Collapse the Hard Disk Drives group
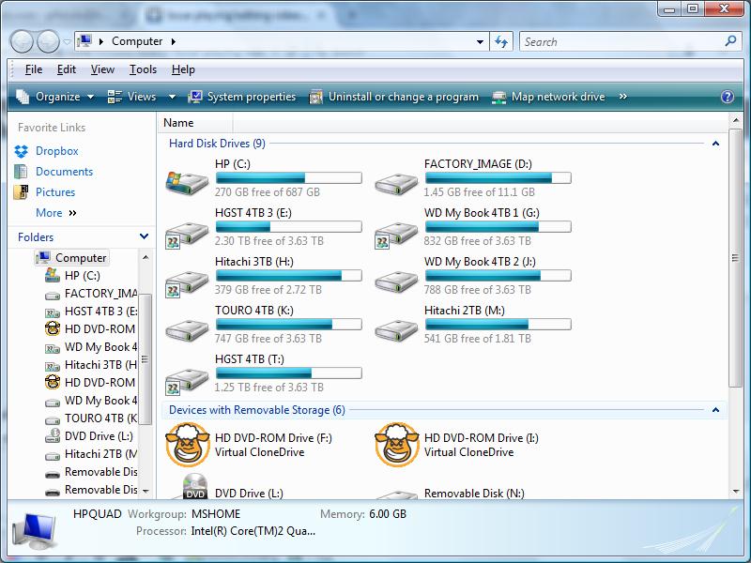Image resolution: width=751 pixels, height=563 pixels. click(715, 144)
